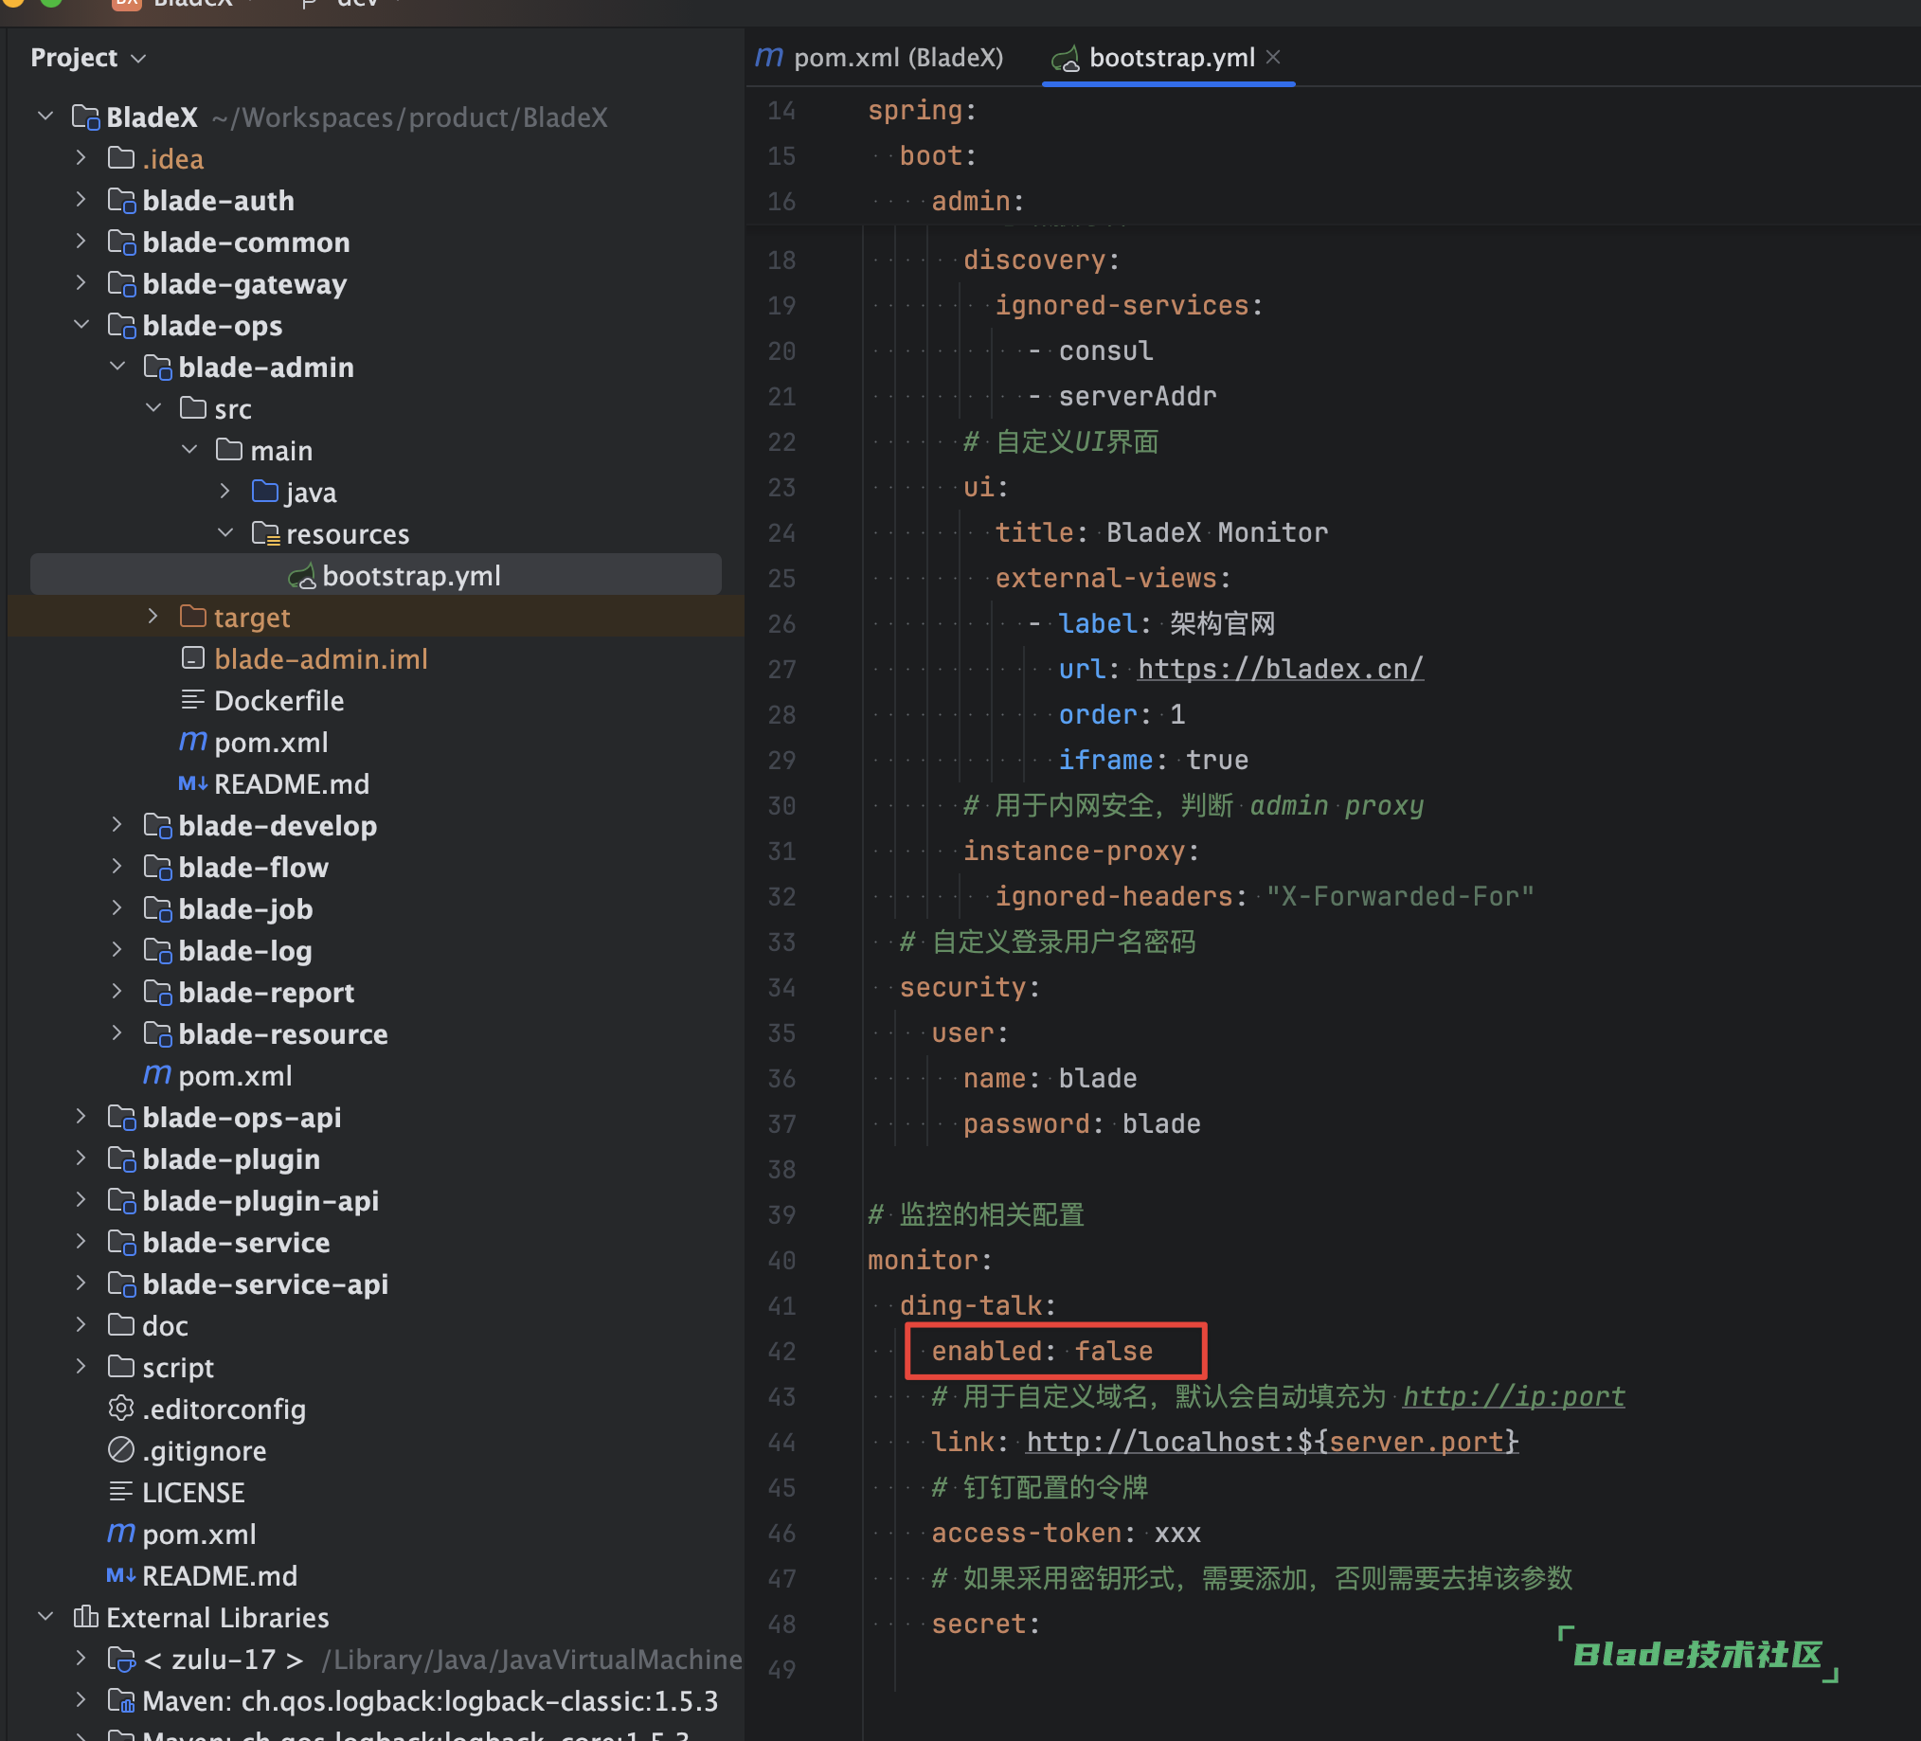Select bootstrap.yml in project tree
Image resolution: width=1921 pixels, height=1741 pixels.
pyautogui.click(x=375, y=576)
